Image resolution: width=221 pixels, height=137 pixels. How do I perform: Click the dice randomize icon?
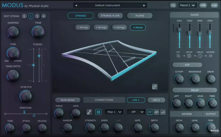[155, 87]
